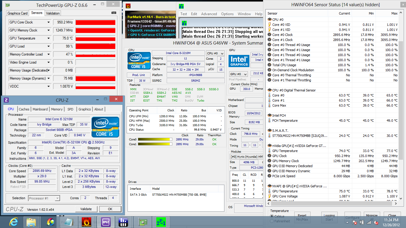The height and width of the screenshot is (228, 406).
Task: Select the Celsius temperature radio button
Action: 272,216
